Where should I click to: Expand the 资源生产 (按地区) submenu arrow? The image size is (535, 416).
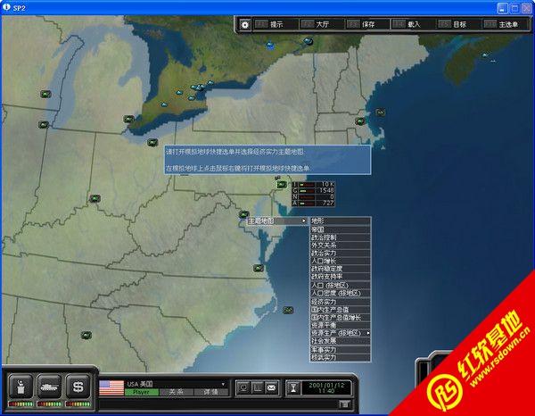tap(368, 333)
